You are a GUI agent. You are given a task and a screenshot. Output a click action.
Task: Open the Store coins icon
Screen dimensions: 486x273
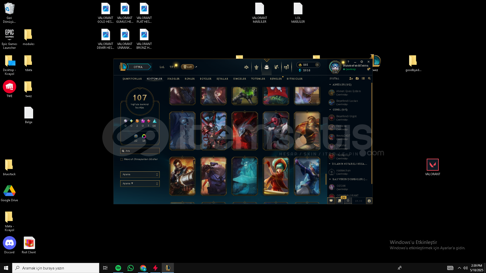point(286,67)
